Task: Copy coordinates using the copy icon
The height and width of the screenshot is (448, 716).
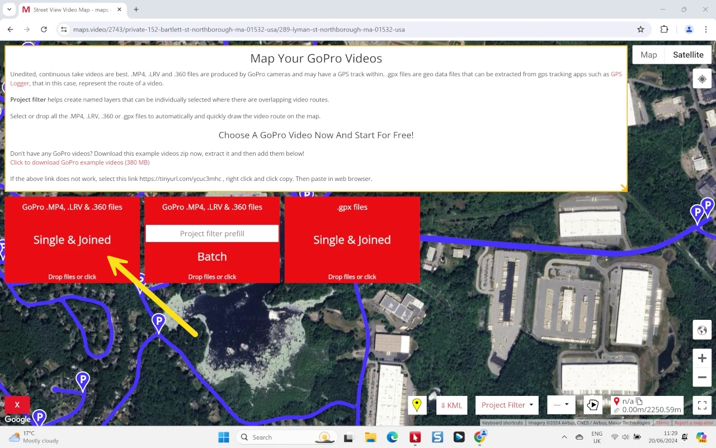Action: tap(639, 401)
